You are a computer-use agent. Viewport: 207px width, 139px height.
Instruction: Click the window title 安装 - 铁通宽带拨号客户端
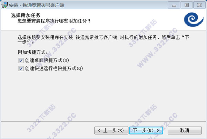coord(37,5)
